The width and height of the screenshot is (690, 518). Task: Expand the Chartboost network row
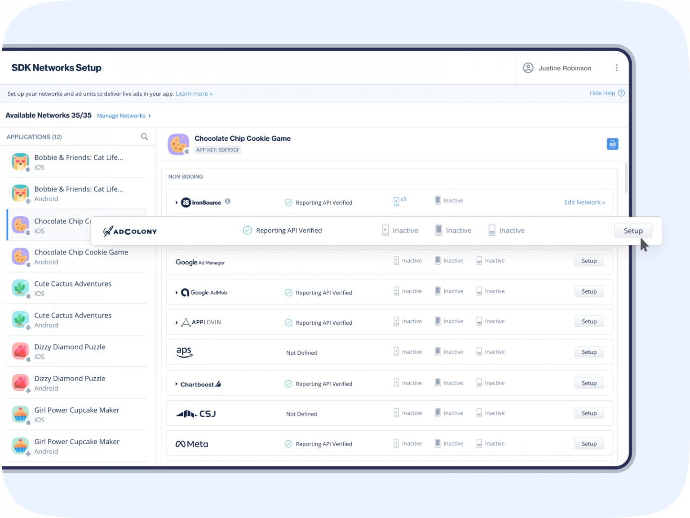click(177, 384)
